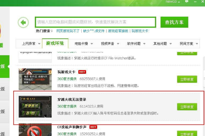The height and width of the screenshot is (136, 205).
Task: Open the feedback speech bubble icon
Action: pos(187,2)
